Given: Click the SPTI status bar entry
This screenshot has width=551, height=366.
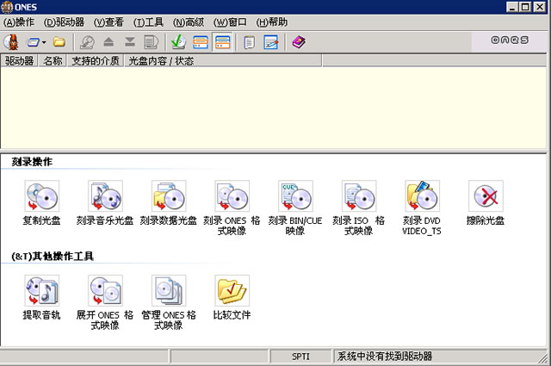Looking at the screenshot, I should point(300,357).
